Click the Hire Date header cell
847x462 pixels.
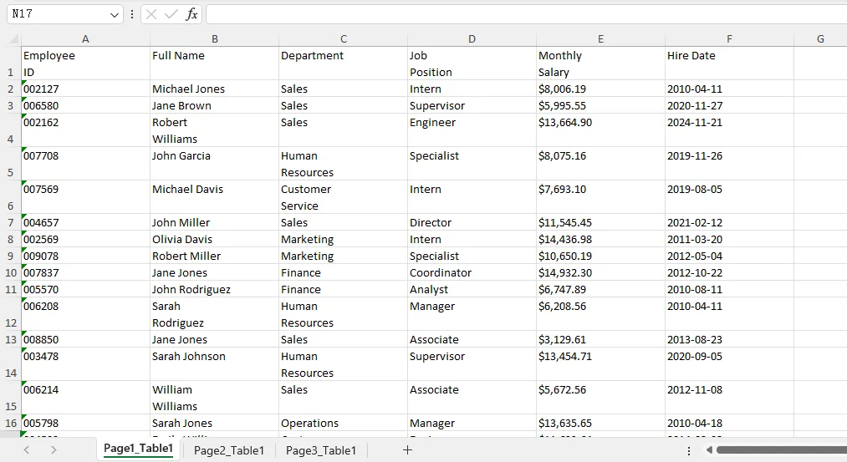click(x=729, y=63)
